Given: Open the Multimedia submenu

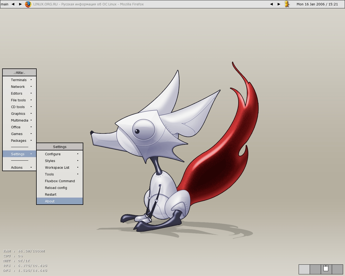Looking at the screenshot, I should point(19,120).
